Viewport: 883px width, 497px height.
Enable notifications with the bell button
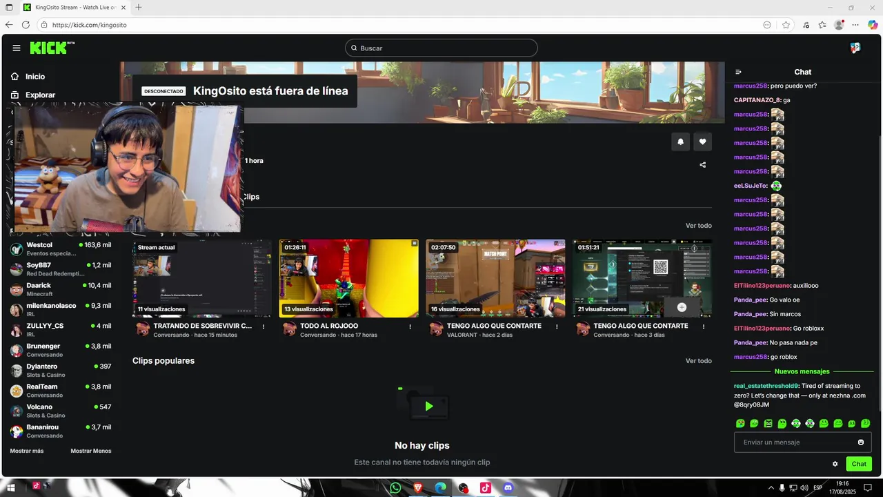click(680, 142)
